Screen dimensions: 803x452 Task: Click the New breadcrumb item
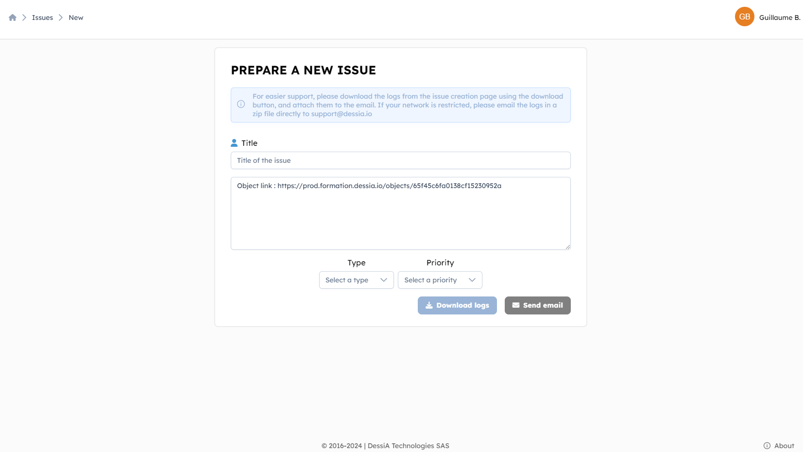coord(76,17)
